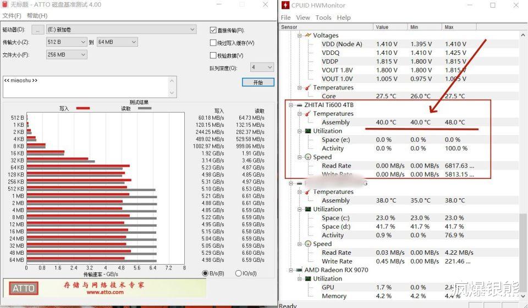Screen dimensions: 528x308
Task: Open the drive (E:) 新加卷 dropdown
Action: point(121,30)
